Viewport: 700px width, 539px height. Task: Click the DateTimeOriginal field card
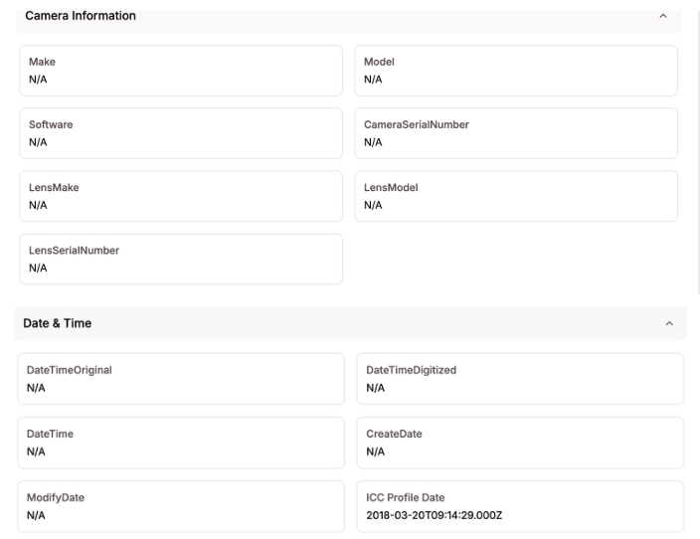(181, 379)
